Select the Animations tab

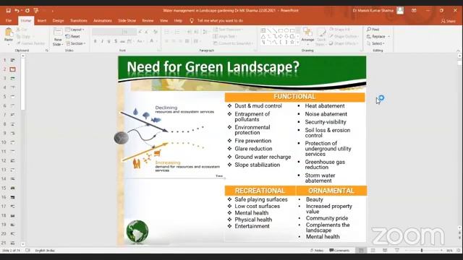coord(103,21)
